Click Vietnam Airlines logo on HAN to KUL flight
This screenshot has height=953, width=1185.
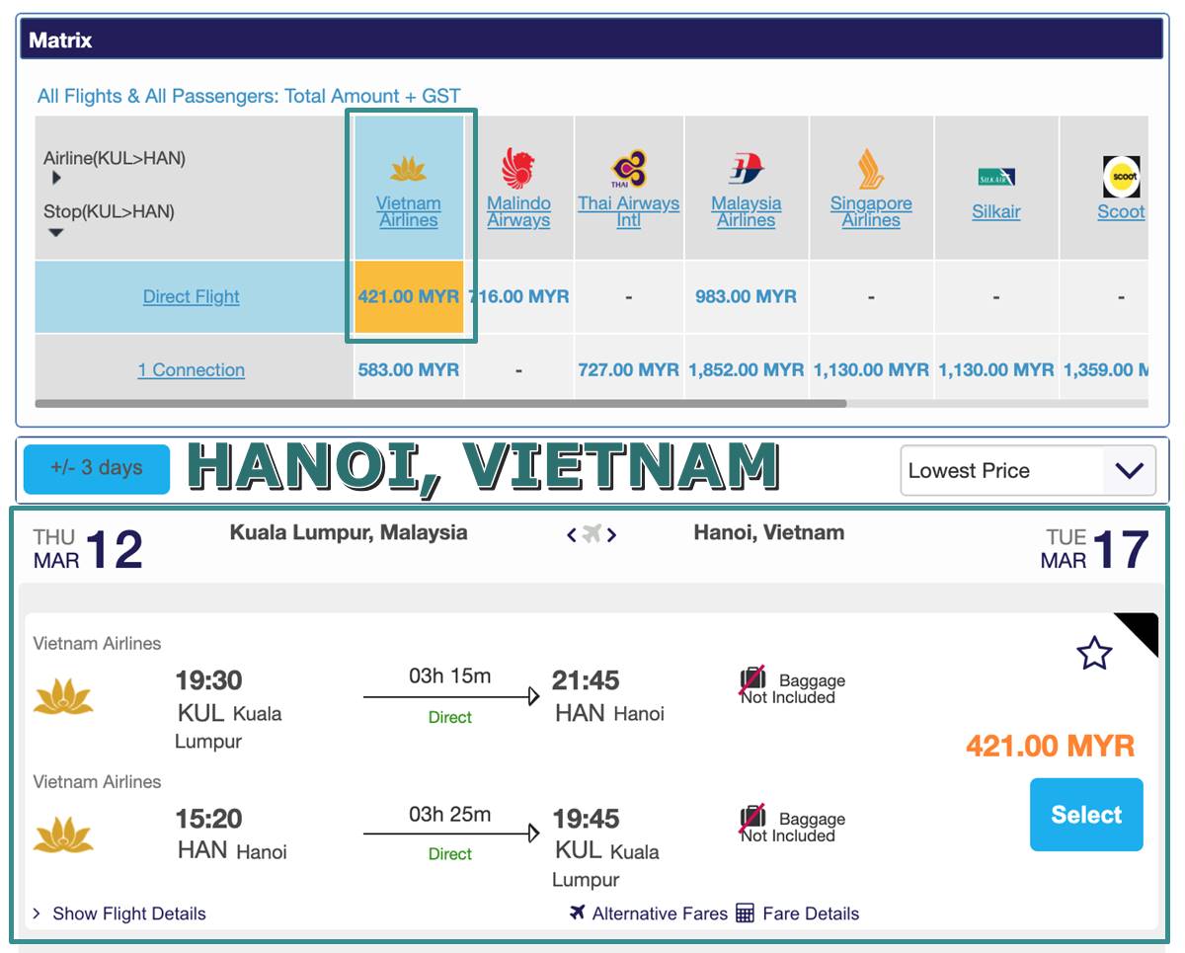point(63,835)
